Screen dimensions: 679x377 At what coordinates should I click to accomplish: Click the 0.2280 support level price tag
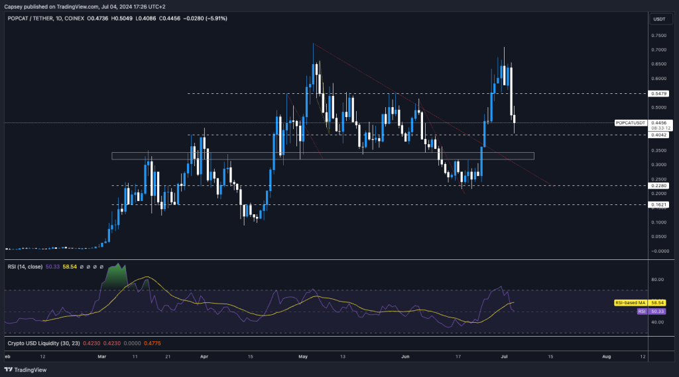click(x=660, y=185)
